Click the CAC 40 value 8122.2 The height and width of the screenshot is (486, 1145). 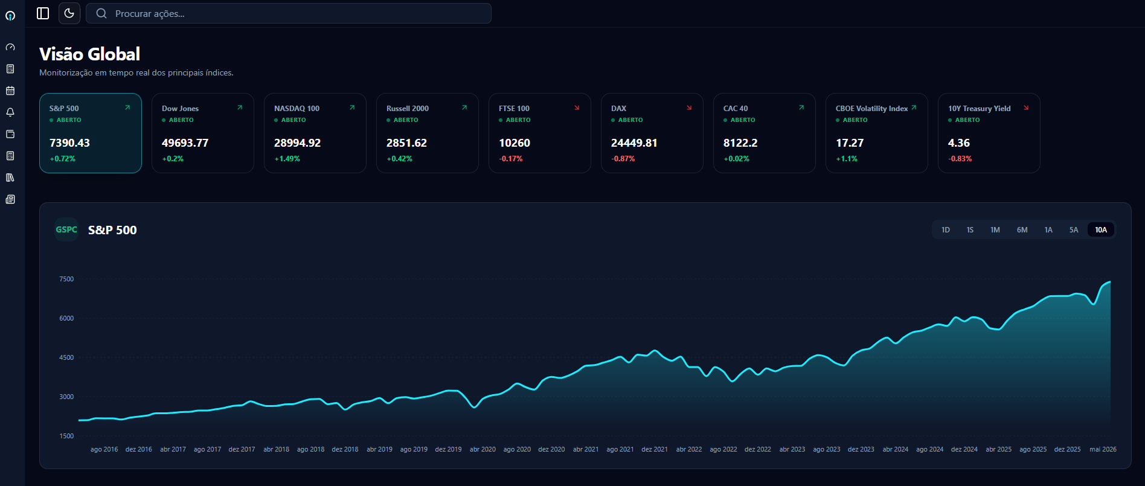pos(740,143)
